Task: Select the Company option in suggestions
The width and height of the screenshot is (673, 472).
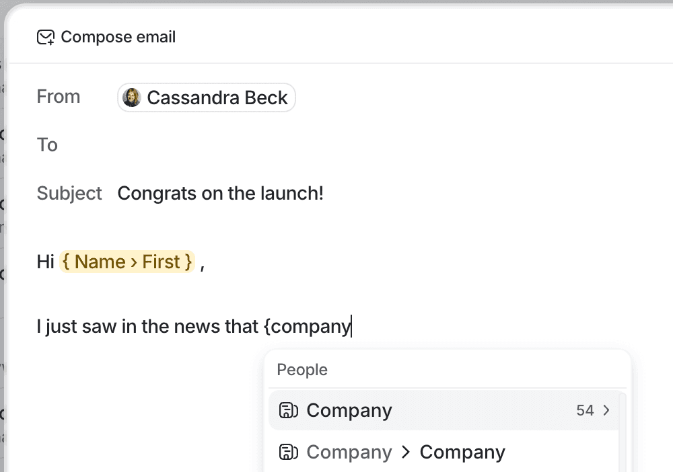Action: point(349,411)
